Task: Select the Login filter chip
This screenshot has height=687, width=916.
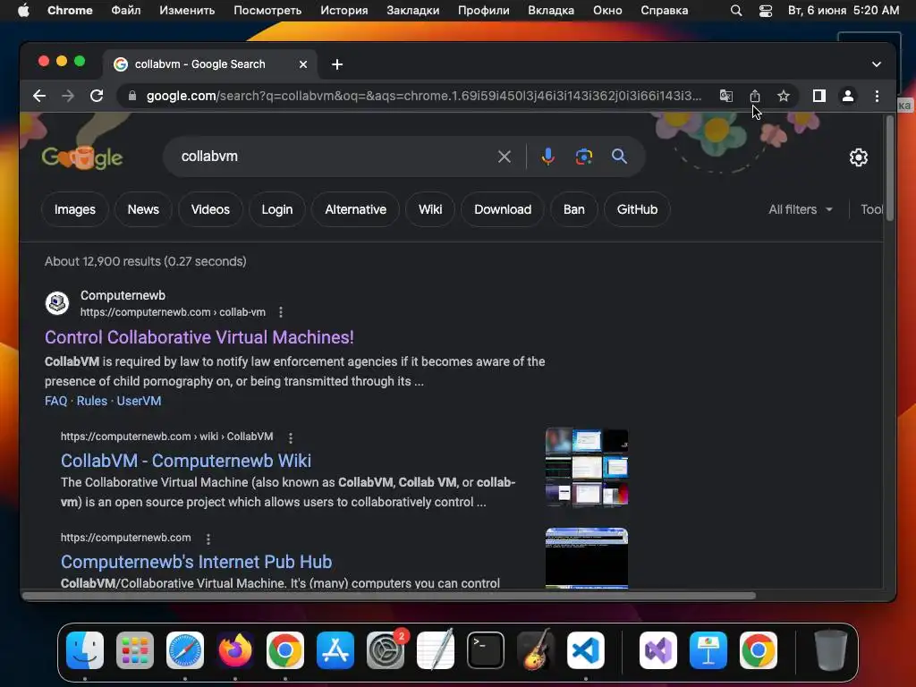Action: point(277,209)
